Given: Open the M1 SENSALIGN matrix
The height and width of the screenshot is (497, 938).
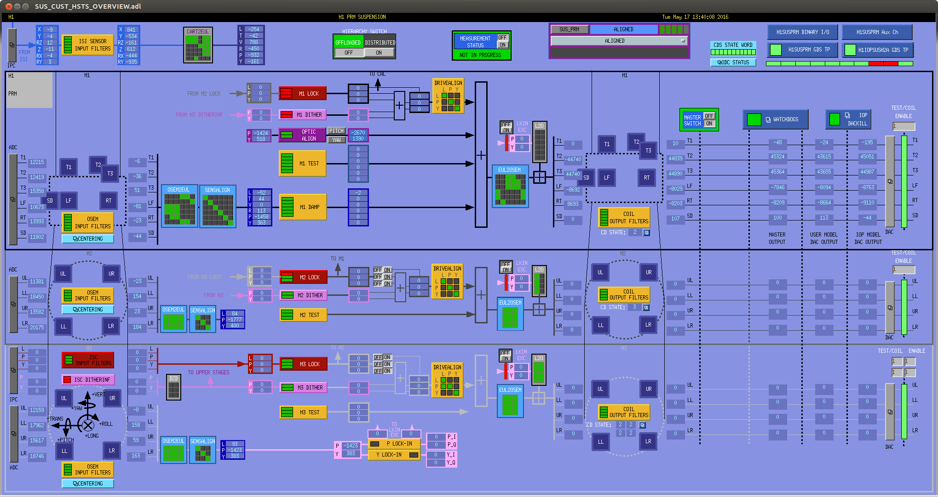Looking at the screenshot, I should (218, 206).
